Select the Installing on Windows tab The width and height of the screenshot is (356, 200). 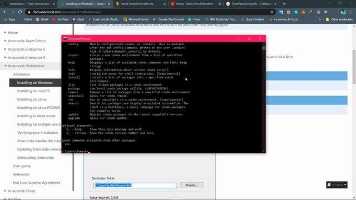(x=85, y=4)
